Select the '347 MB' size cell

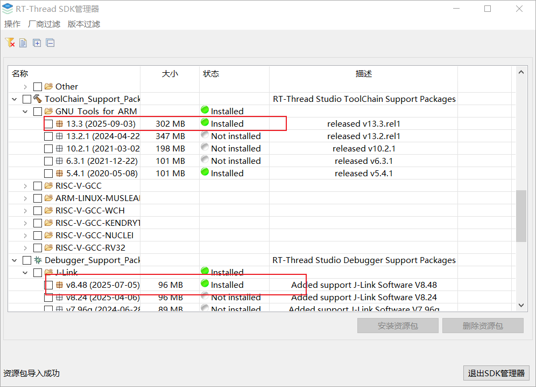point(170,136)
